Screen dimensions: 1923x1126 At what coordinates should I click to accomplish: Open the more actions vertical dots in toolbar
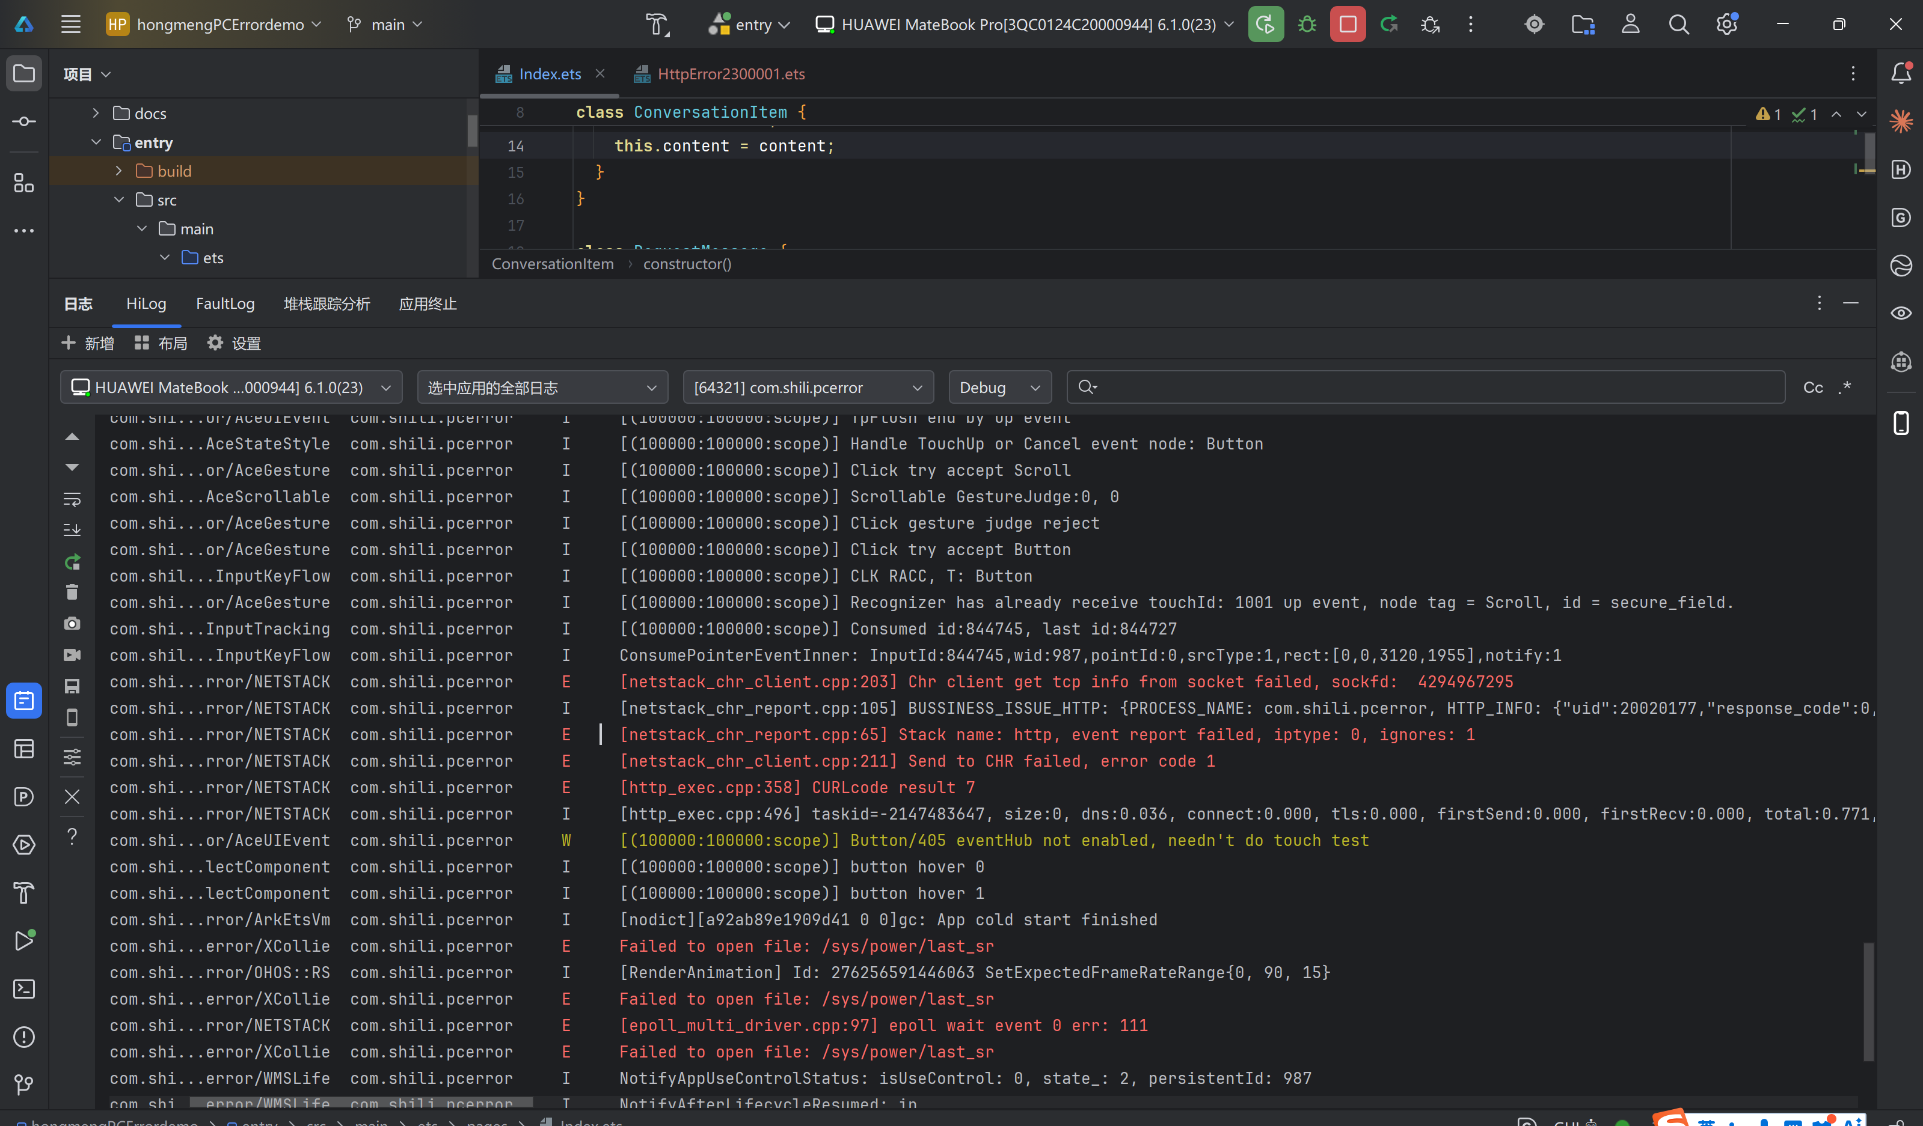click(1470, 25)
